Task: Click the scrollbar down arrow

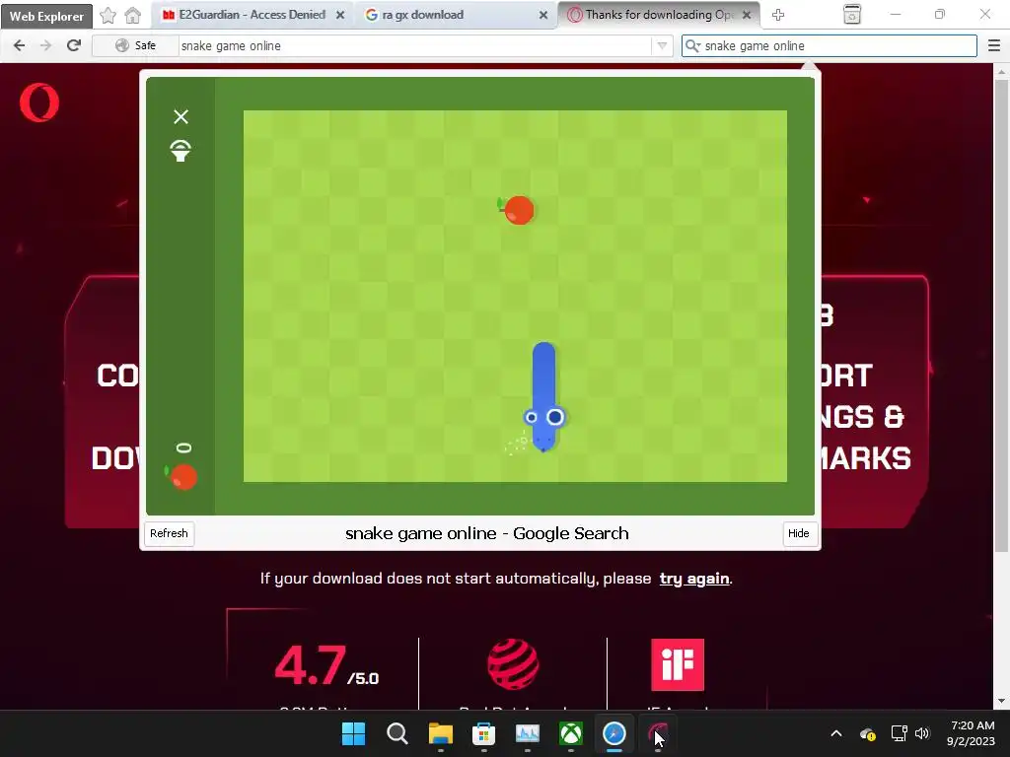Action: click(x=1001, y=701)
